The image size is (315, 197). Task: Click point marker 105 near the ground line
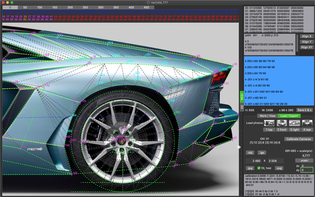tap(75, 173)
